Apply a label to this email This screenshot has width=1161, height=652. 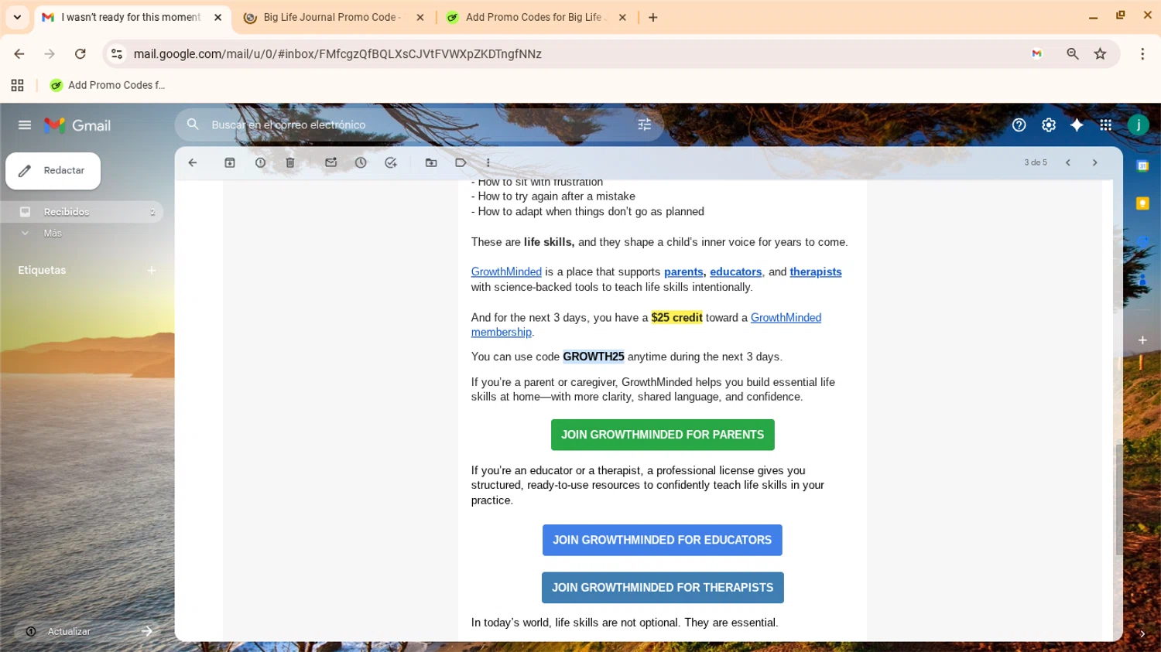(x=461, y=162)
